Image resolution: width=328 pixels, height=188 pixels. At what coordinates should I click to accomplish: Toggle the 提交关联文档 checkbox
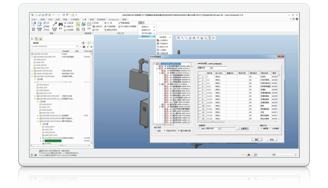click(x=179, y=131)
